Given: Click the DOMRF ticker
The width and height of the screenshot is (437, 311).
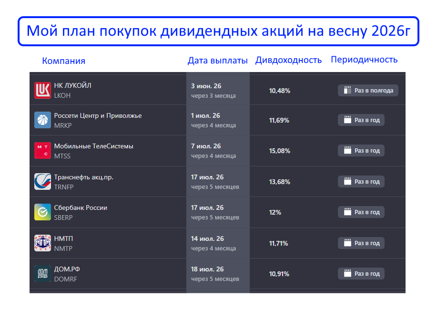Looking at the screenshot, I should (x=65, y=279).
